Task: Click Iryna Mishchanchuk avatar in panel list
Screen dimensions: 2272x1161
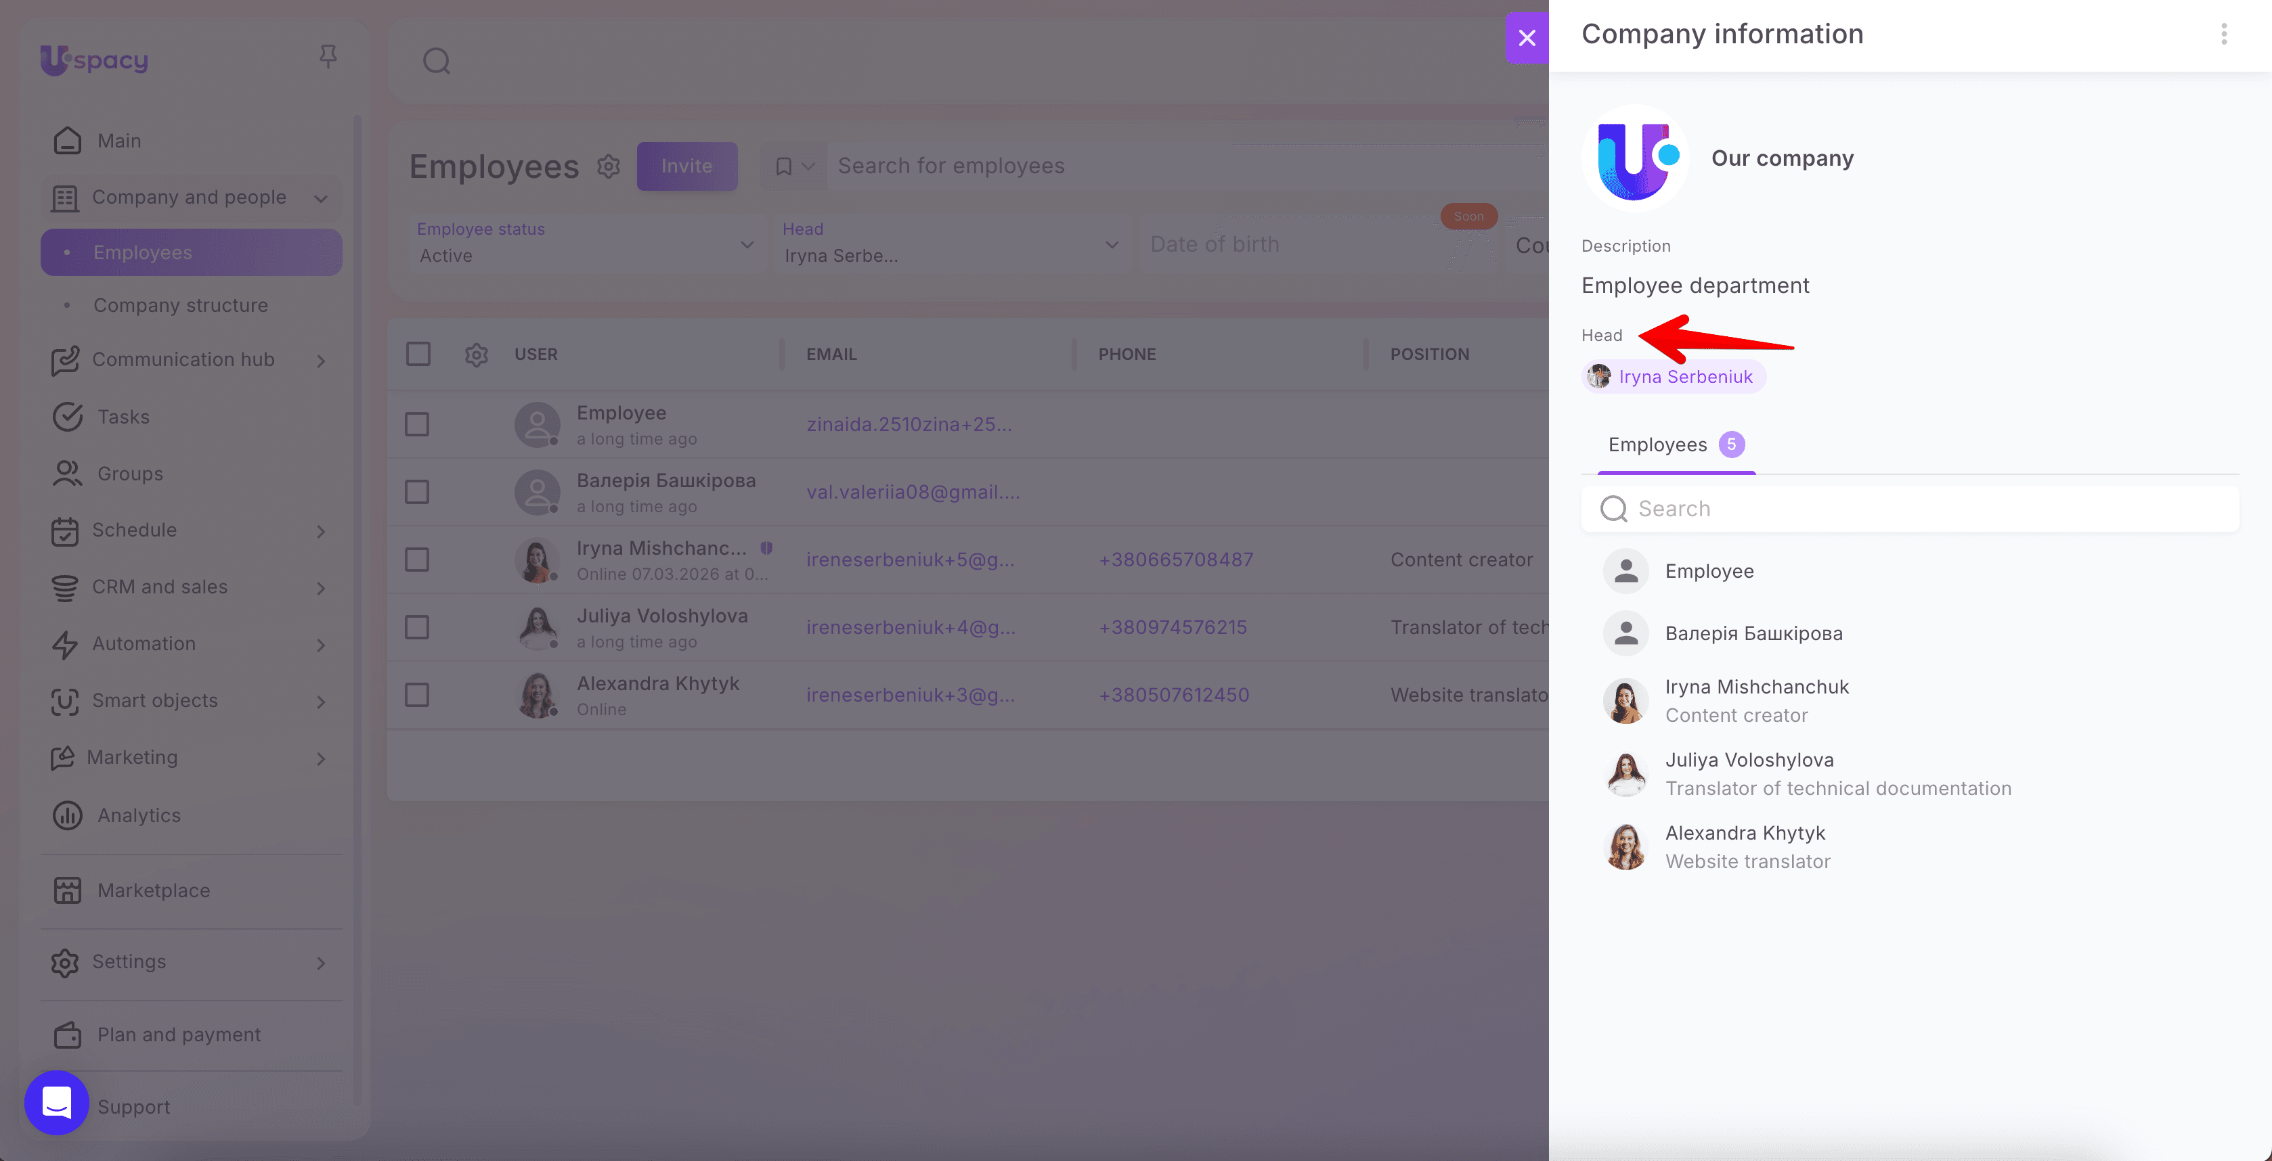Action: click(x=1625, y=701)
